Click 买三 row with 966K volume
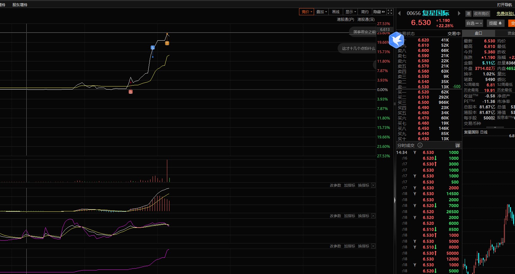Screen dimensions: 515x274 (x=429, y=102)
